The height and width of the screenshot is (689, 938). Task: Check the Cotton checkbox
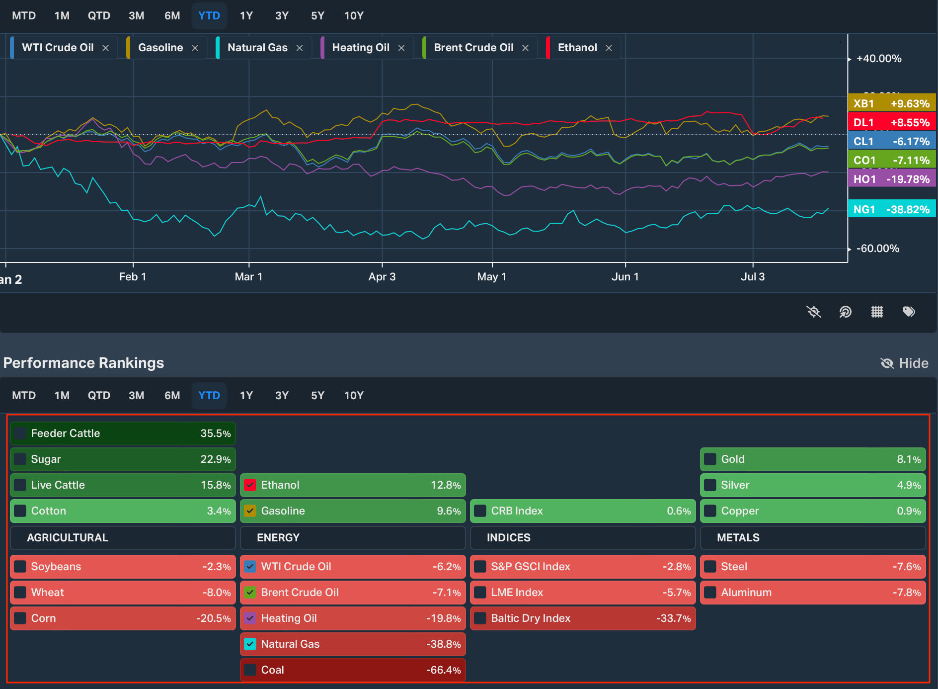(20, 511)
